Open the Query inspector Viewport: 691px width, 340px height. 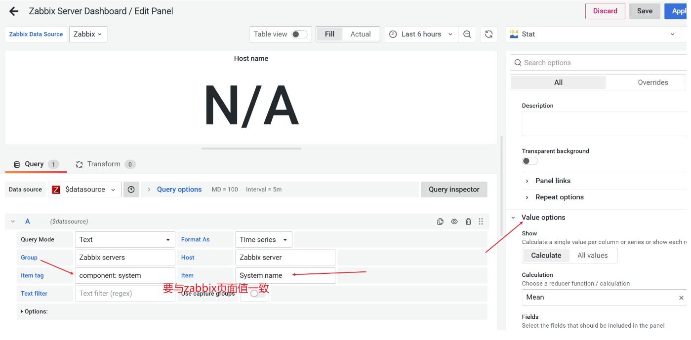pyautogui.click(x=454, y=189)
